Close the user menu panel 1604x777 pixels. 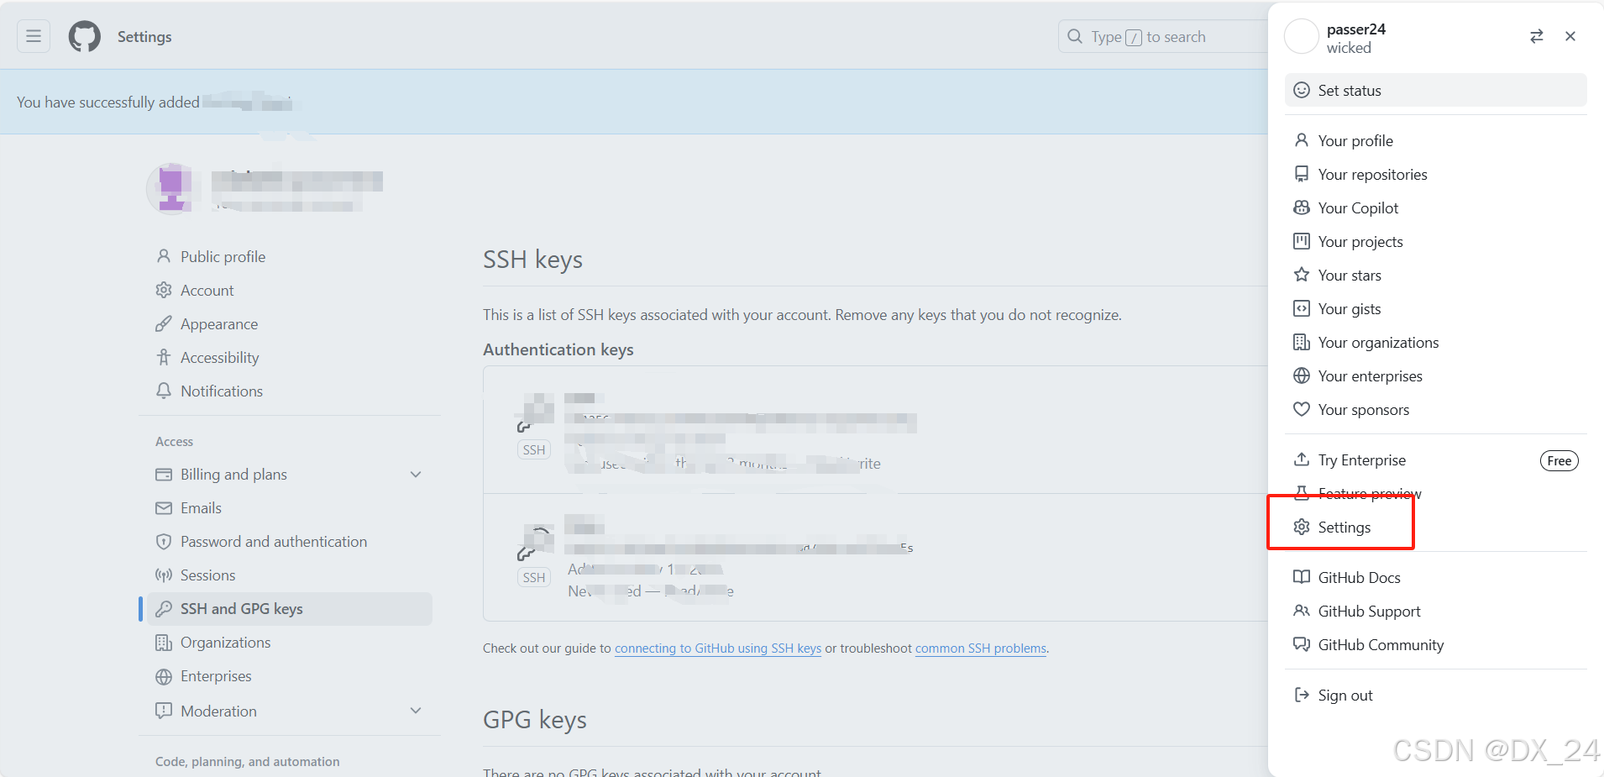(1570, 36)
